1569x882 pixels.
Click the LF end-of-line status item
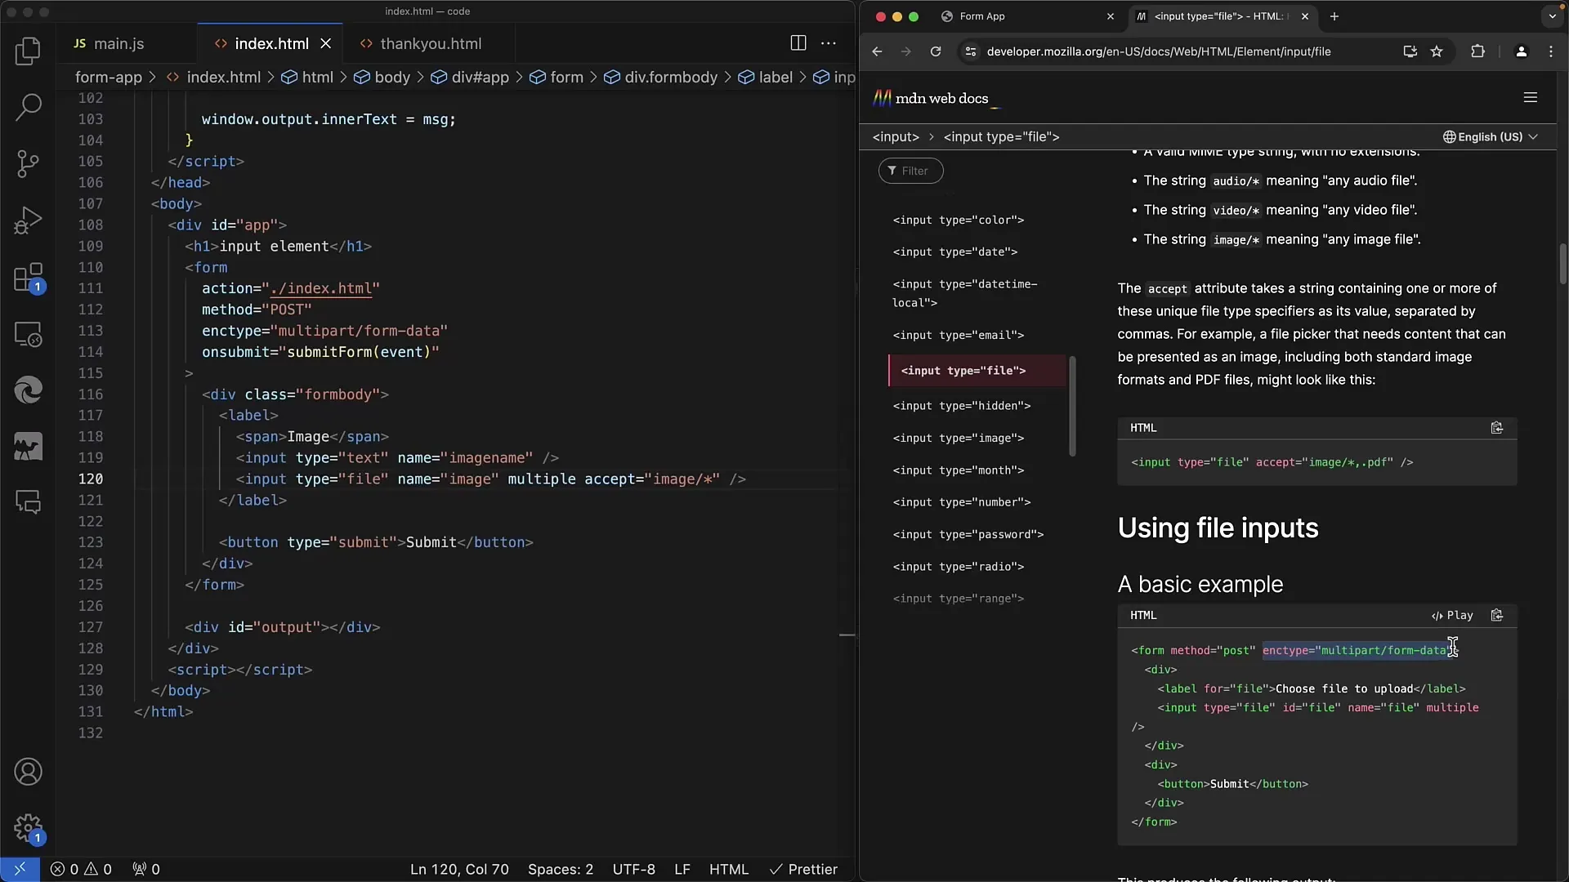pos(682,869)
